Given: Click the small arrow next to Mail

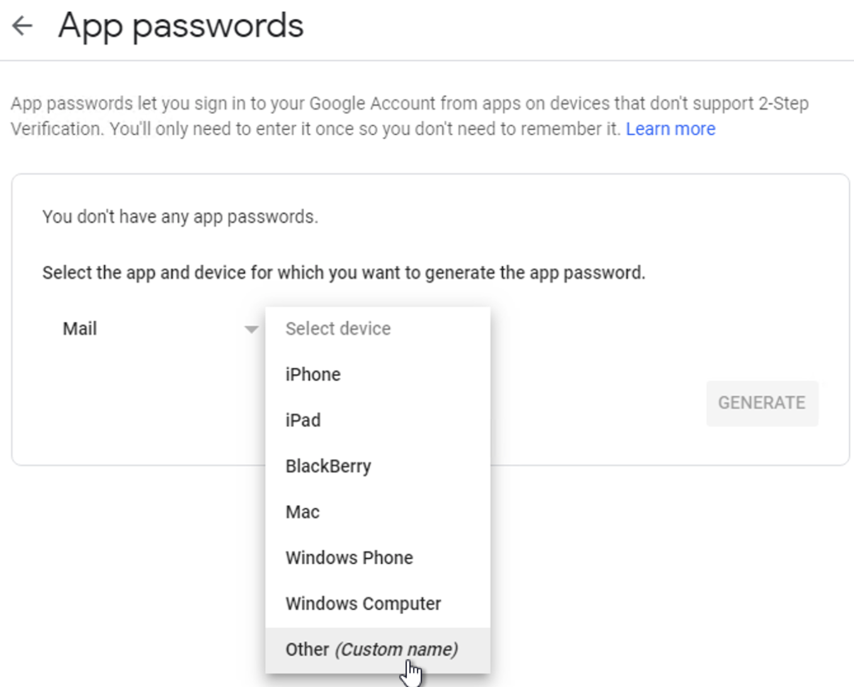Looking at the screenshot, I should pos(251,329).
